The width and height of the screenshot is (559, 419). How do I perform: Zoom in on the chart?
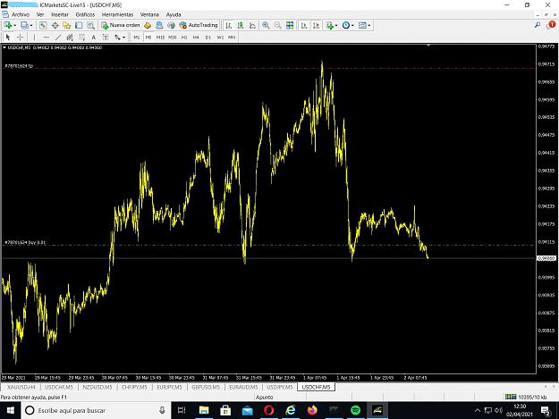pos(266,25)
